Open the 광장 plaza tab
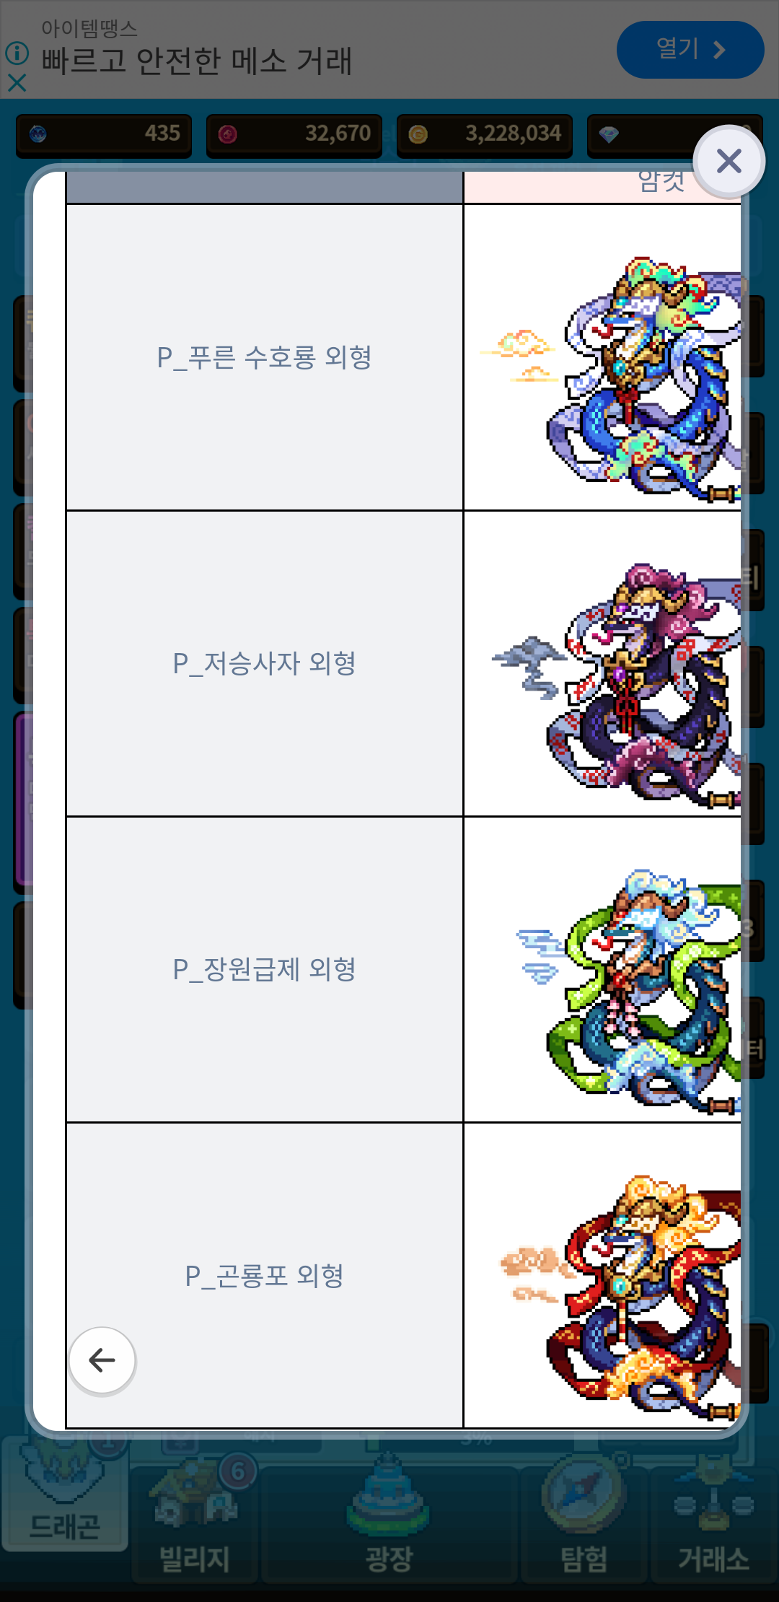779x1602 pixels. [389, 1523]
